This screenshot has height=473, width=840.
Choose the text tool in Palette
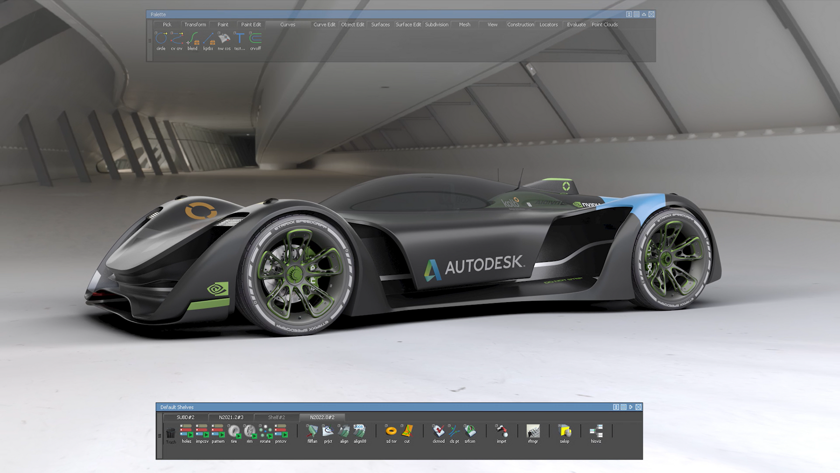239,39
